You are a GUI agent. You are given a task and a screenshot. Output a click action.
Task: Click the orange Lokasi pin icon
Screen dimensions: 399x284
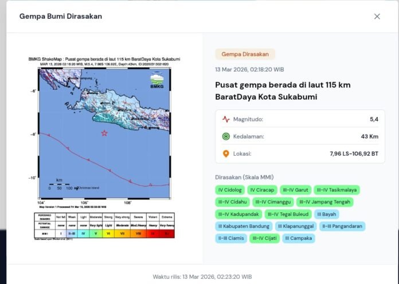coord(226,153)
